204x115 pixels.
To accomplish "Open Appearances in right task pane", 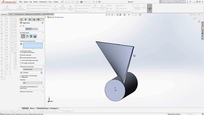I will [x=203, y=33].
